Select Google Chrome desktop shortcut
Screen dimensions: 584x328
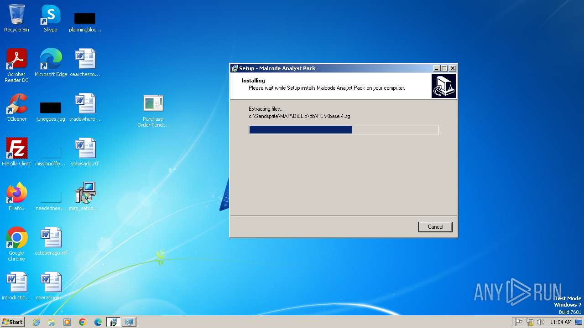pyautogui.click(x=16, y=244)
